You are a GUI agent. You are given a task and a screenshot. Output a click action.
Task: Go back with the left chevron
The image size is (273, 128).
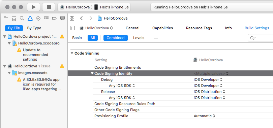(81, 18)
